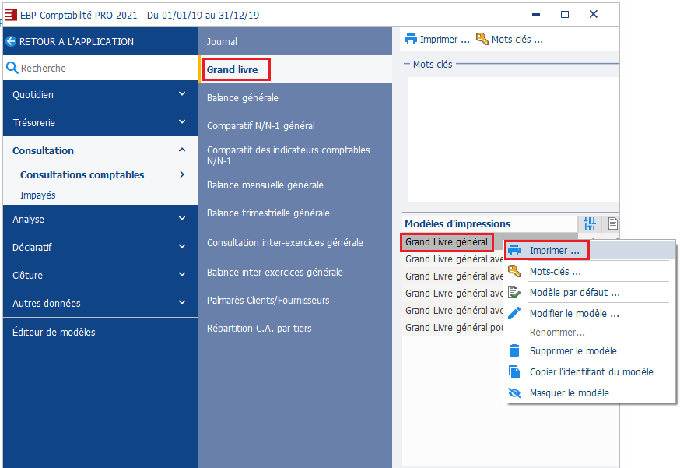Select Imprimer in the context menu

(x=590, y=251)
